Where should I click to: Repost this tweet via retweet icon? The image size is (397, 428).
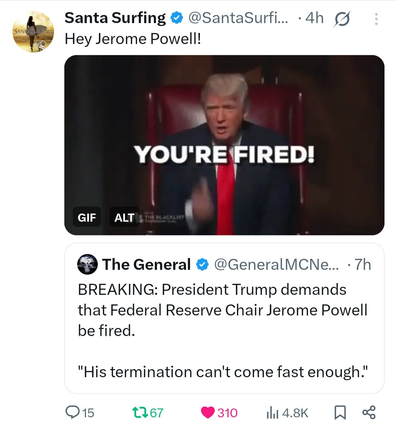tap(139, 413)
